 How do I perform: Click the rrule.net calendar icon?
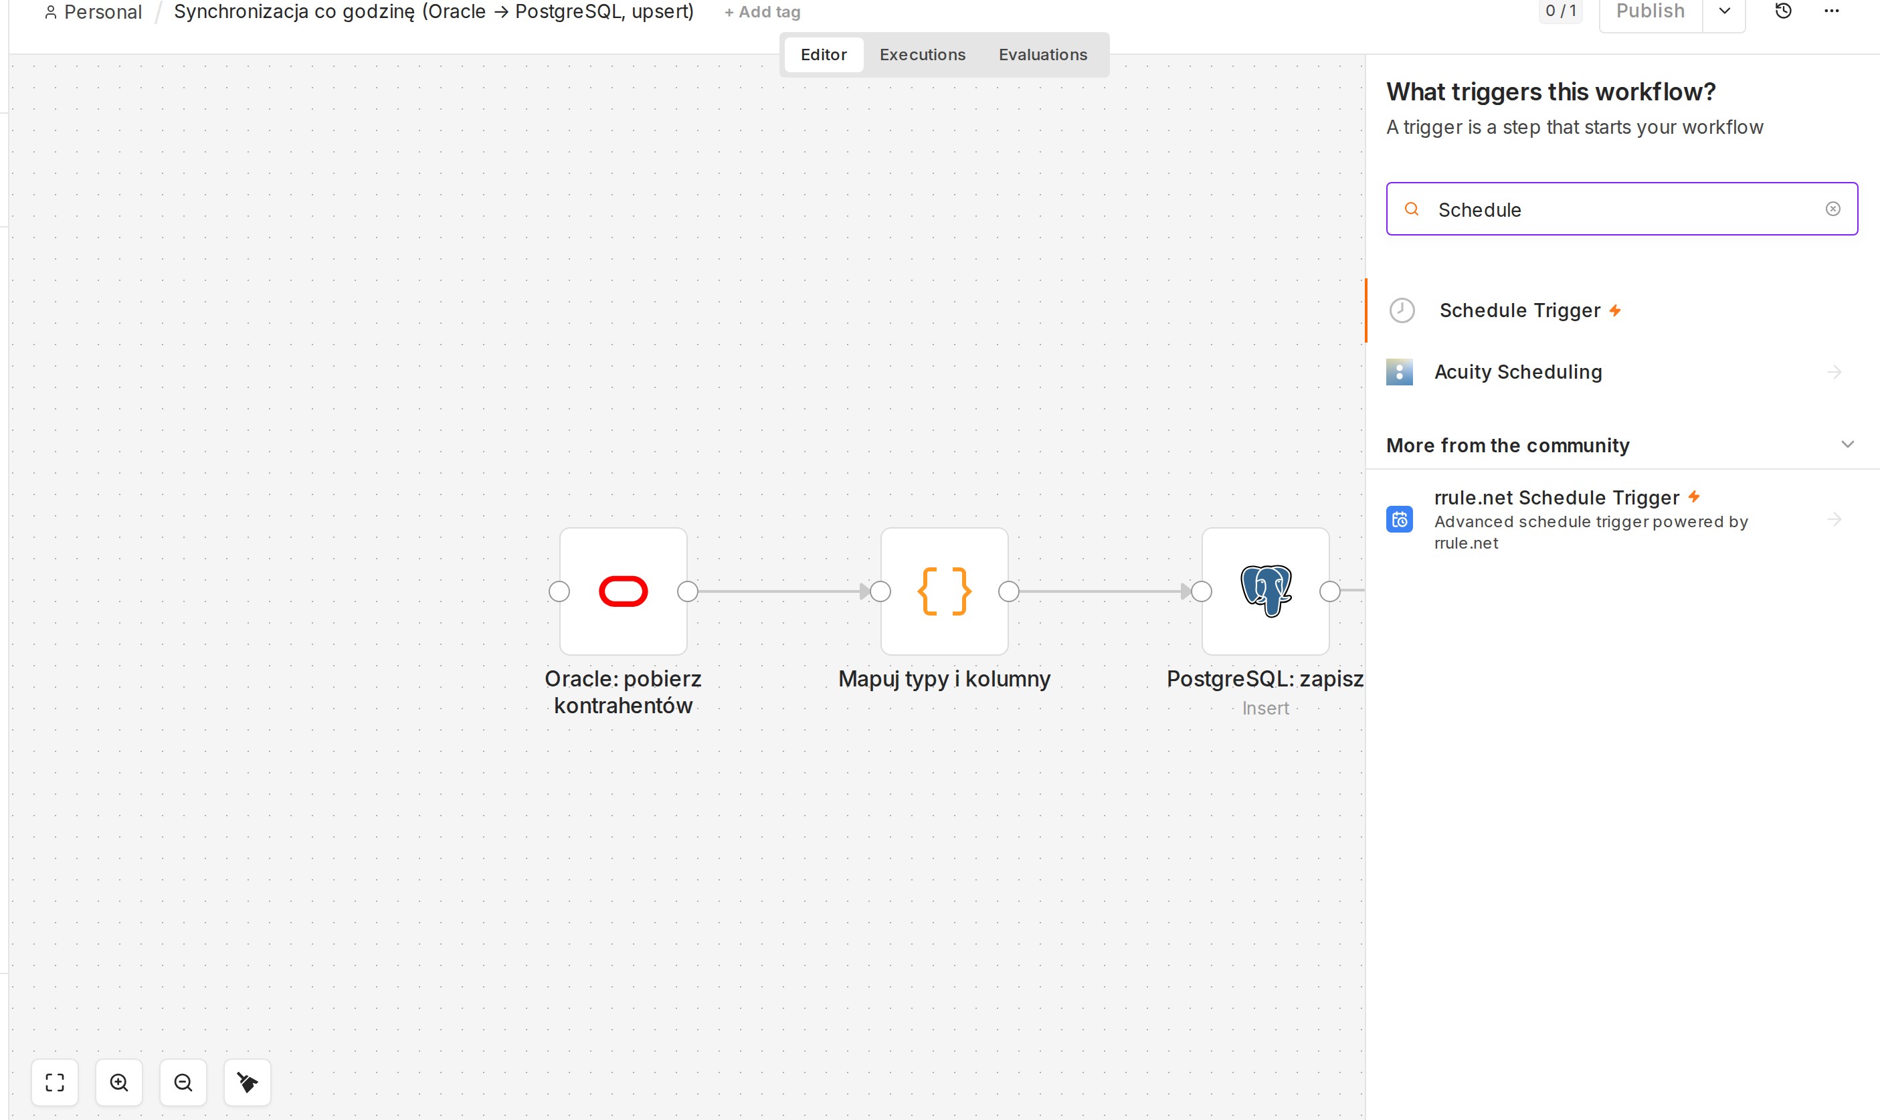[x=1399, y=519]
